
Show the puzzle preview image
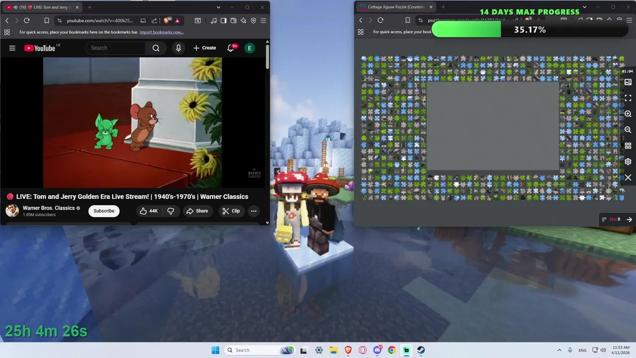[x=628, y=82]
